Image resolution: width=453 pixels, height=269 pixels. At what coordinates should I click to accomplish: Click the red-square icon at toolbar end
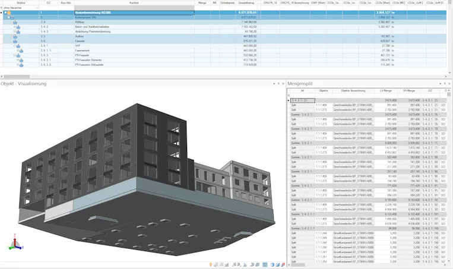coord(283,265)
